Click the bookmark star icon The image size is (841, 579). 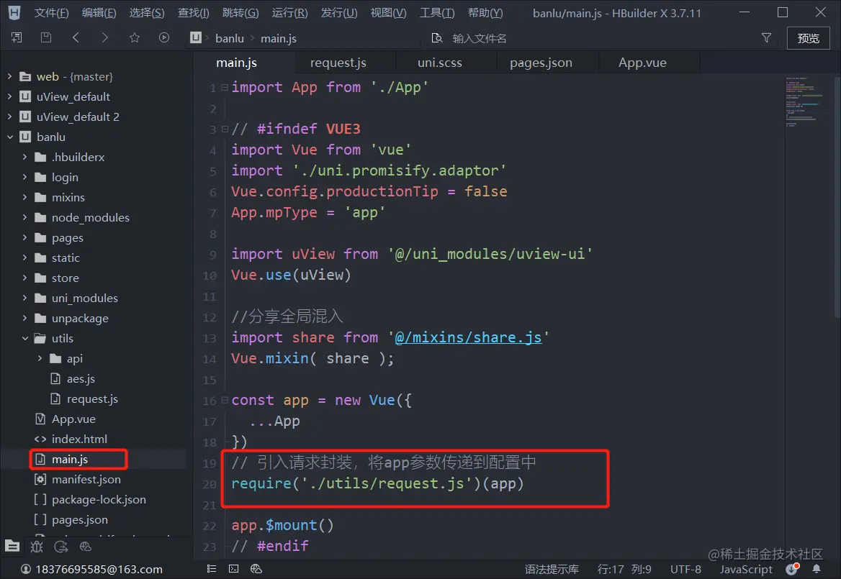point(134,37)
